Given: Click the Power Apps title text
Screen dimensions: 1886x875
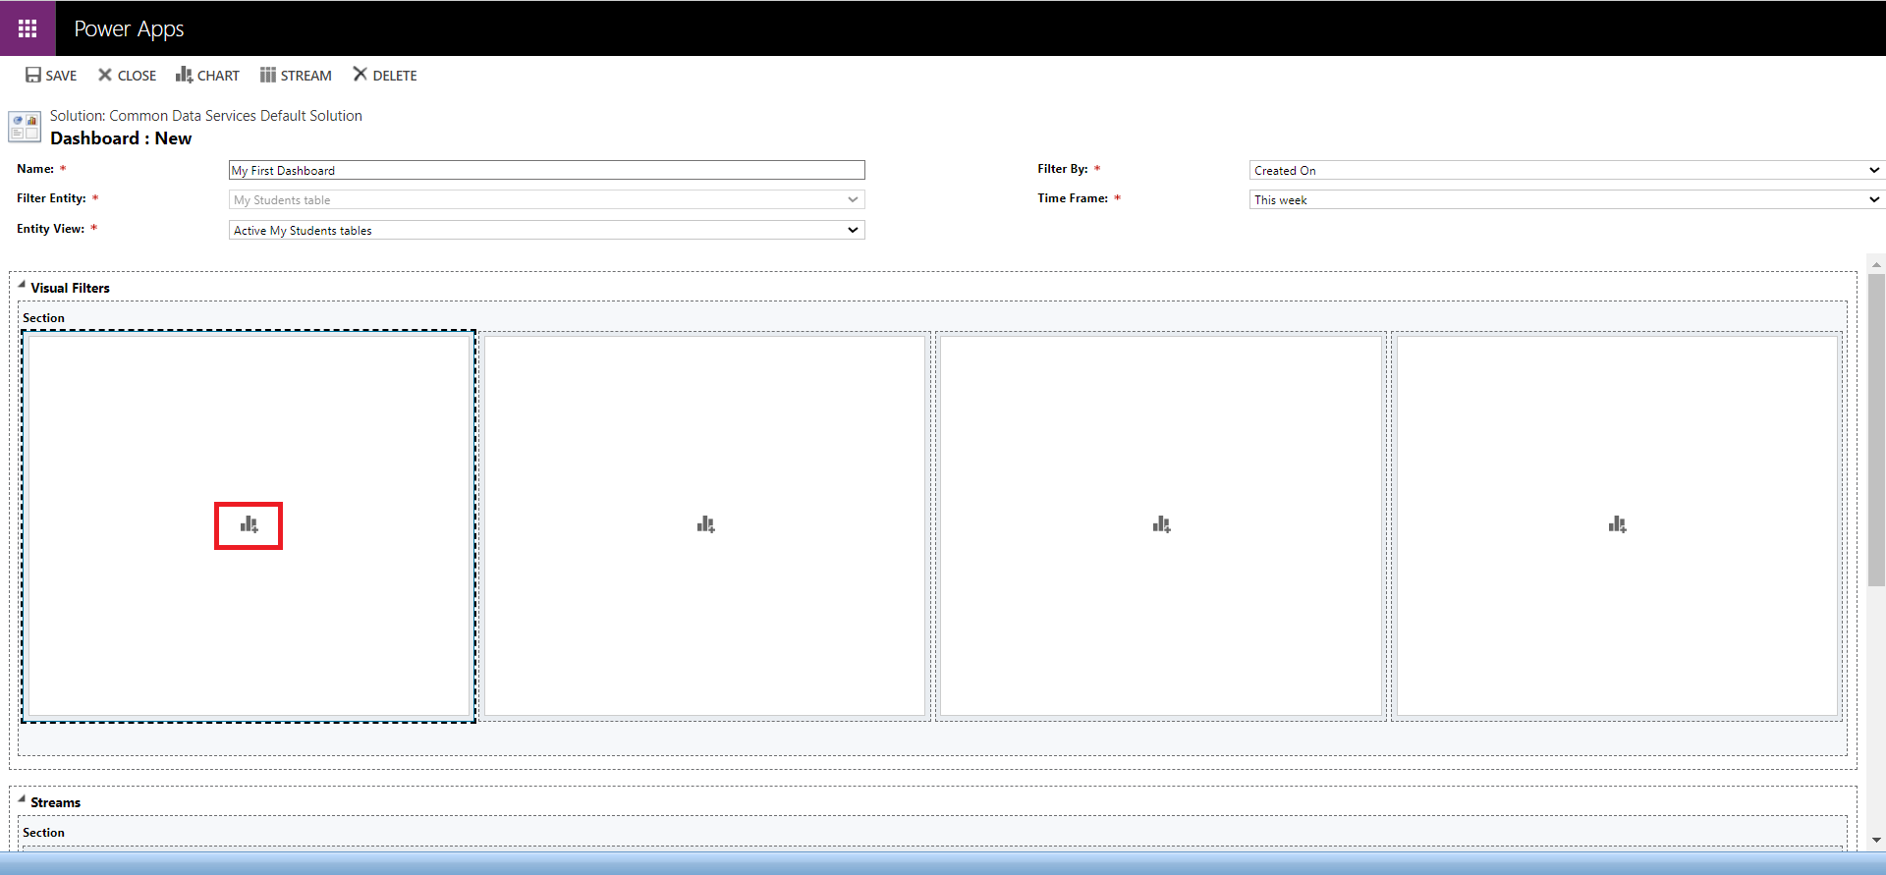Looking at the screenshot, I should [129, 28].
